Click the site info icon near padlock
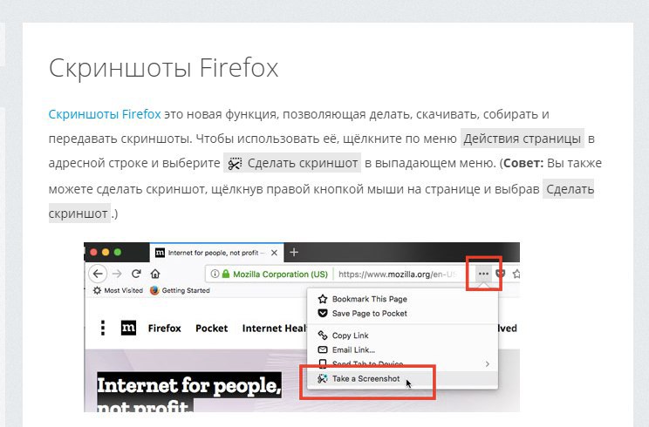Image resolution: width=649 pixels, height=427 pixels. tap(215, 274)
